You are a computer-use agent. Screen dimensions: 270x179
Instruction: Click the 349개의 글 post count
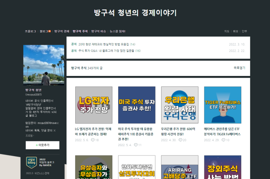click(95, 68)
